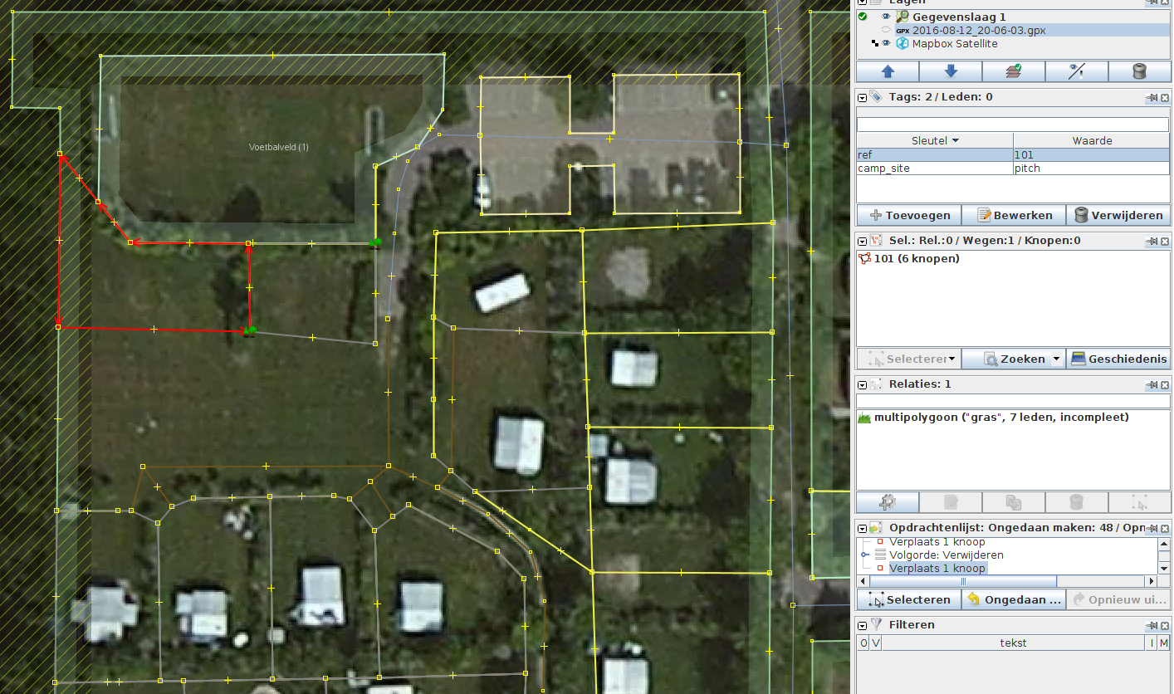Image resolution: width=1174 pixels, height=694 pixels.
Task: Collapse the Selection (Sel.:) panel
Action: tap(862, 241)
